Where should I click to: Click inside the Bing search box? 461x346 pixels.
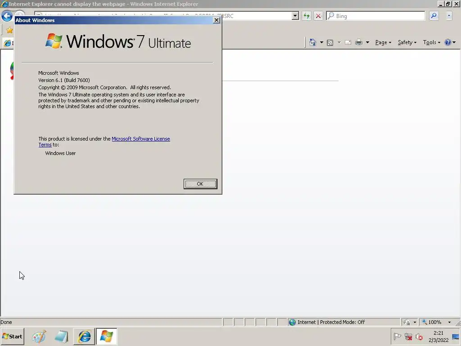375,16
